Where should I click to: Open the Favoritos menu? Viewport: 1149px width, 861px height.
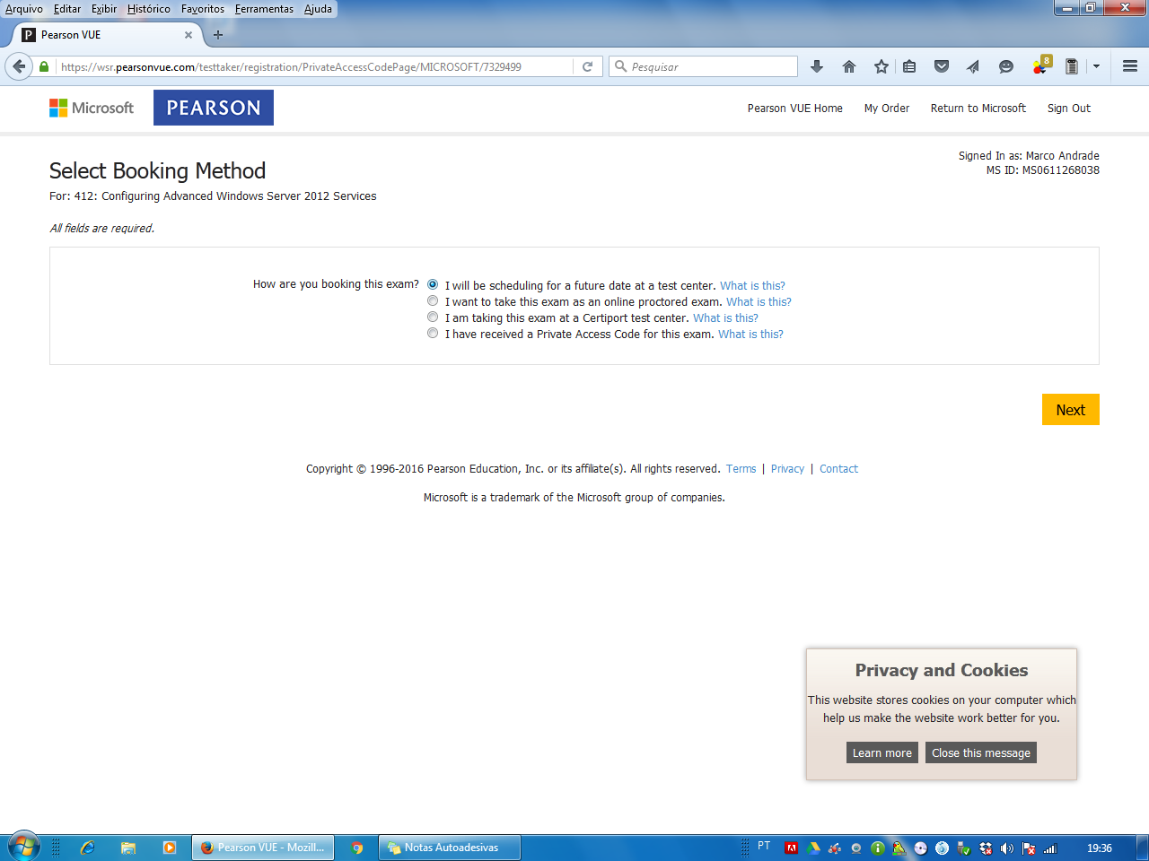point(203,9)
